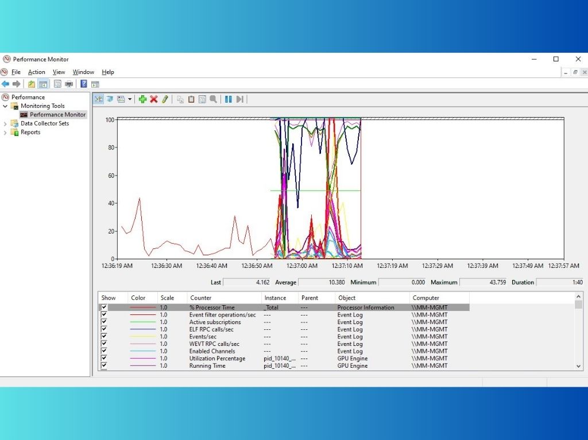Click the Maximum value field
Viewport: 588px width, 440px height.
point(483,282)
